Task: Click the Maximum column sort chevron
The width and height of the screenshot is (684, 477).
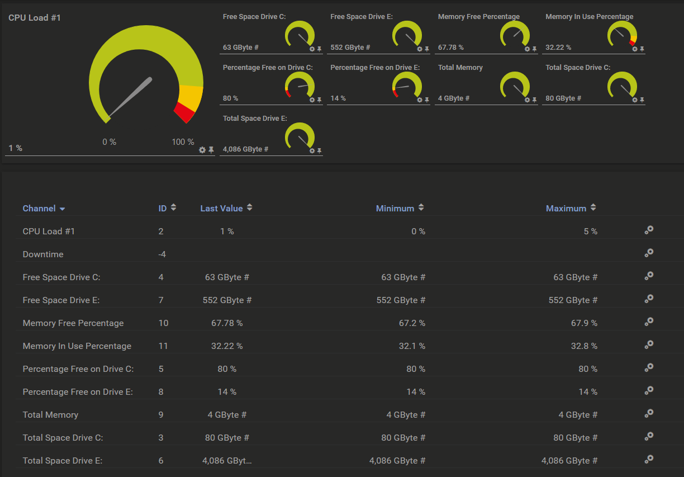Action: 592,207
